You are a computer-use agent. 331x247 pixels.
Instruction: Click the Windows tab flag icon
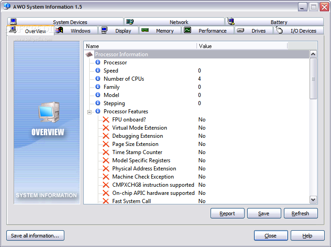[x=59, y=30]
